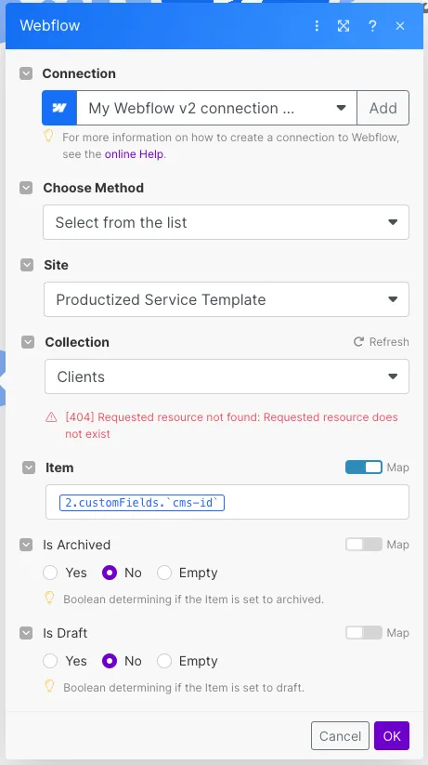This screenshot has height=765, width=428.
Task: Open the Choose Method dropdown
Action: coord(227,222)
